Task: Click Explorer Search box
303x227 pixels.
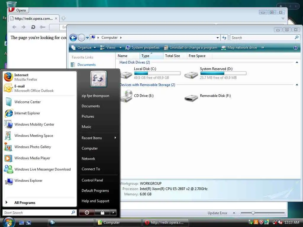Action: (x=265, y=38)
